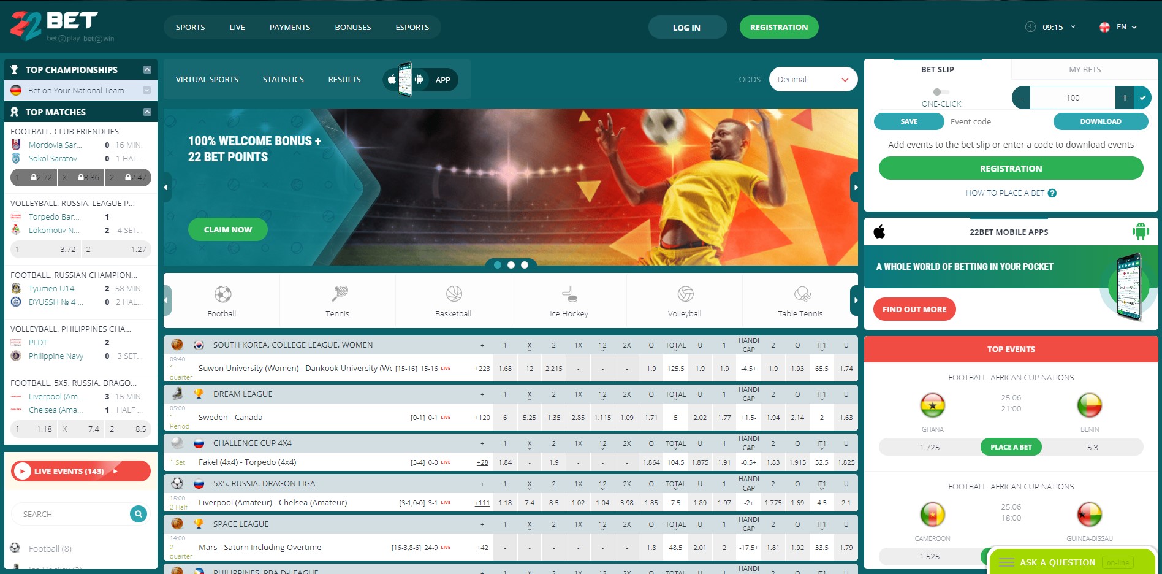This screenshot has height=574, width=1162.
Task: Click the live events play icon
Action: (22, 471)
